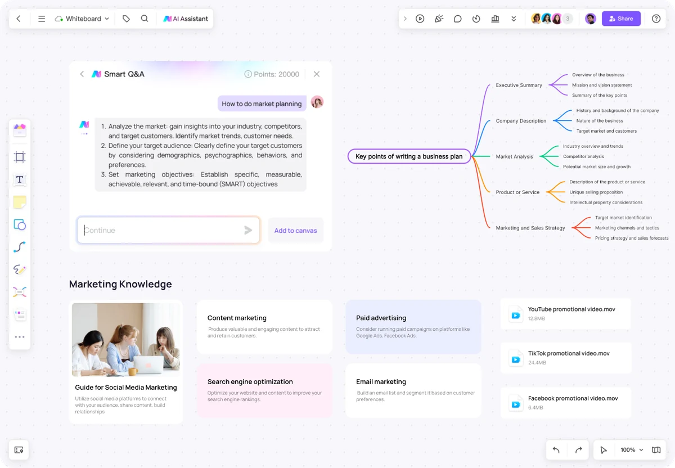Select the Connector line tool
The height and width of the screenshot is (468, 675).
(x=20, y=247)
